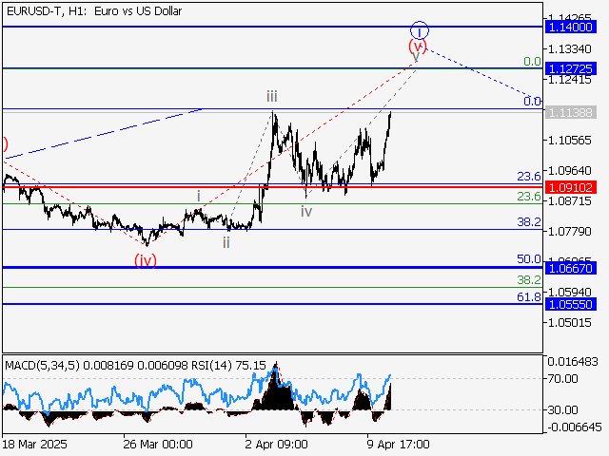Click the red 1.09102 price tag
Screen dimensions: 609x456
[x=571, y=187]
